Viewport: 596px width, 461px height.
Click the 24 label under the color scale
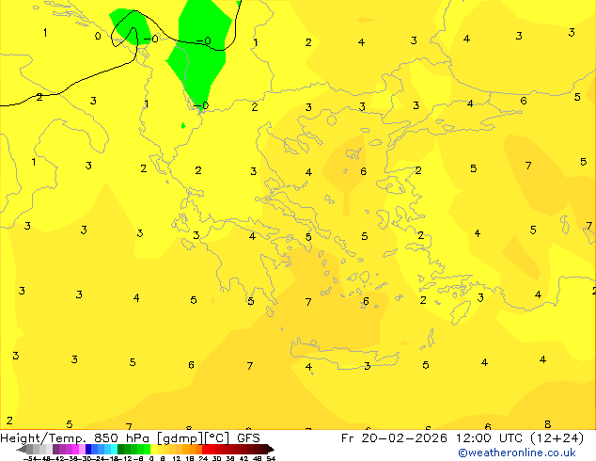(203, 458)
